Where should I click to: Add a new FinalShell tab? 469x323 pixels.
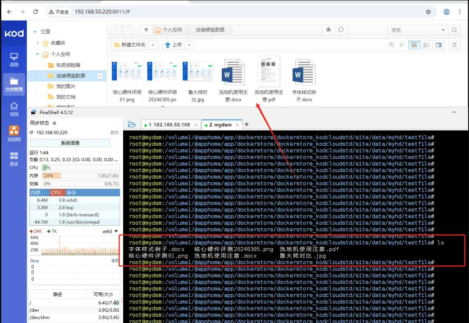point(246,125)
